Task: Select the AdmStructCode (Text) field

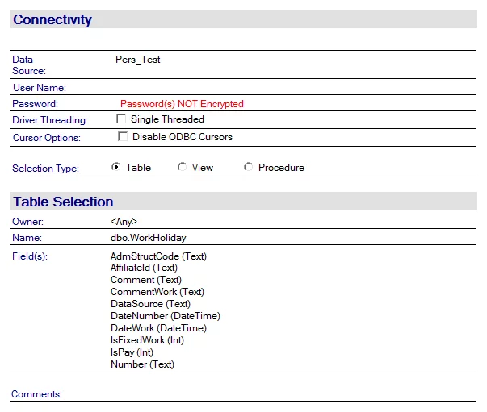Action: pyautogui.click(x=158, y=256)
